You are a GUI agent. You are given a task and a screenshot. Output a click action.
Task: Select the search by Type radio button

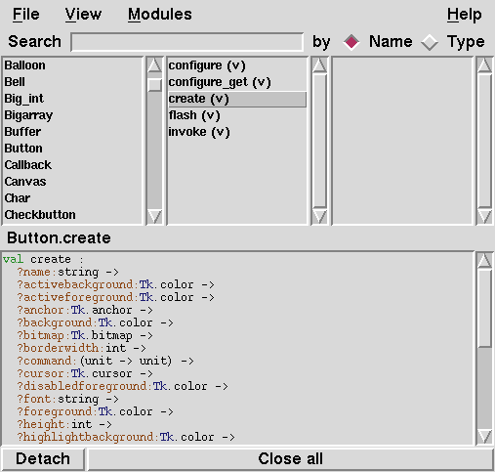430,42
